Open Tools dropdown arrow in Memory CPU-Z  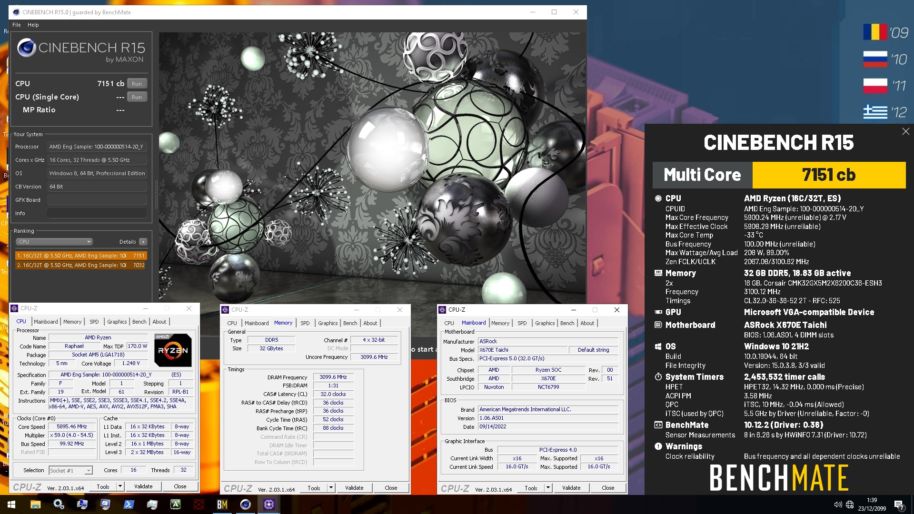331,488
